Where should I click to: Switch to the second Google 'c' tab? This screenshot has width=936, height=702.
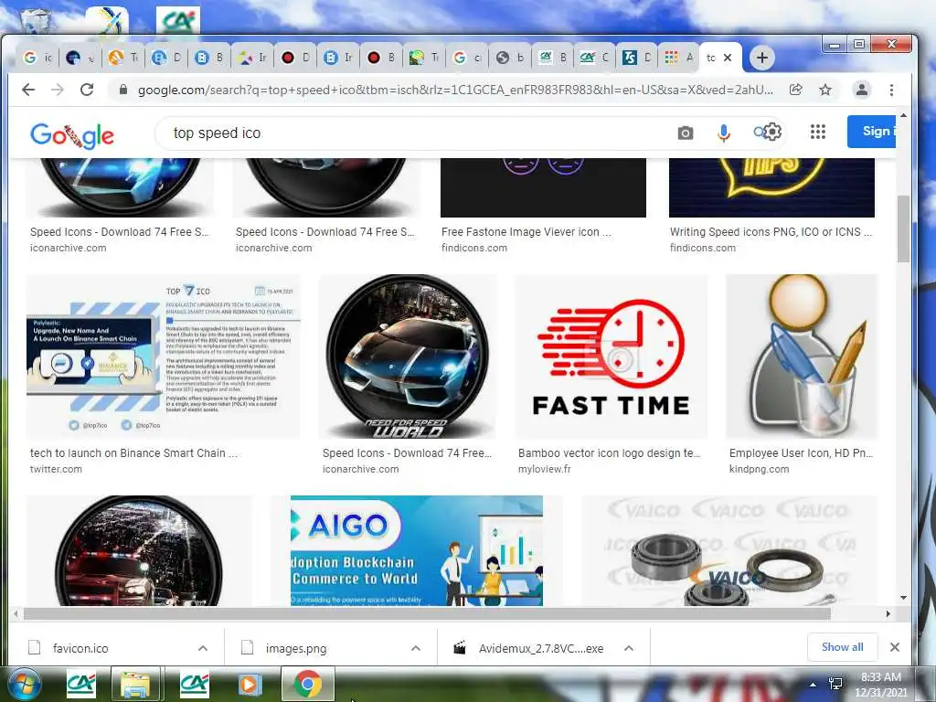pyautogui.click(x=467, y=58)
